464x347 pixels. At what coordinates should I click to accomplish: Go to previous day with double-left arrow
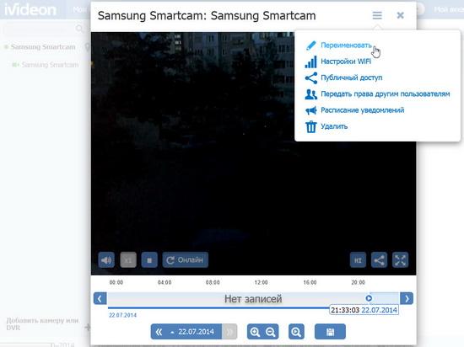point(159,332)
